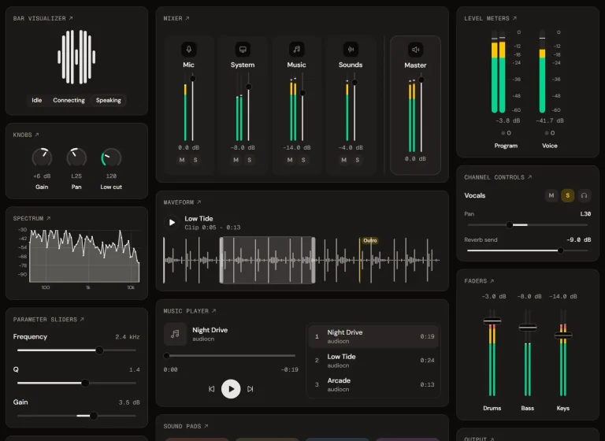The height and width of the screenshot is (441, 605).
Task: Click the Vocals headphones monitor icon
Action: pyautogui.click(x=585, y=195)
